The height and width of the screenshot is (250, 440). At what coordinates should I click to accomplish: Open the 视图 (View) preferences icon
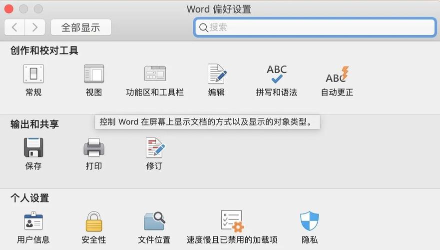94,74
